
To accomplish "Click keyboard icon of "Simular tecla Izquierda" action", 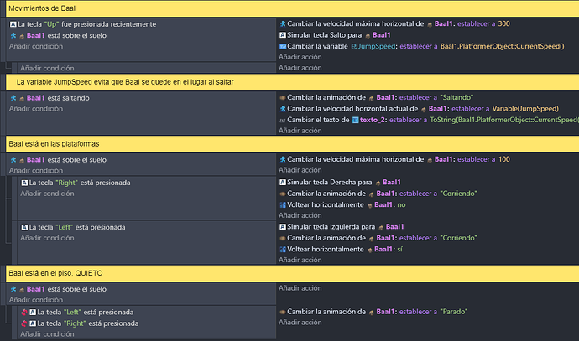I will coord(283,227).
